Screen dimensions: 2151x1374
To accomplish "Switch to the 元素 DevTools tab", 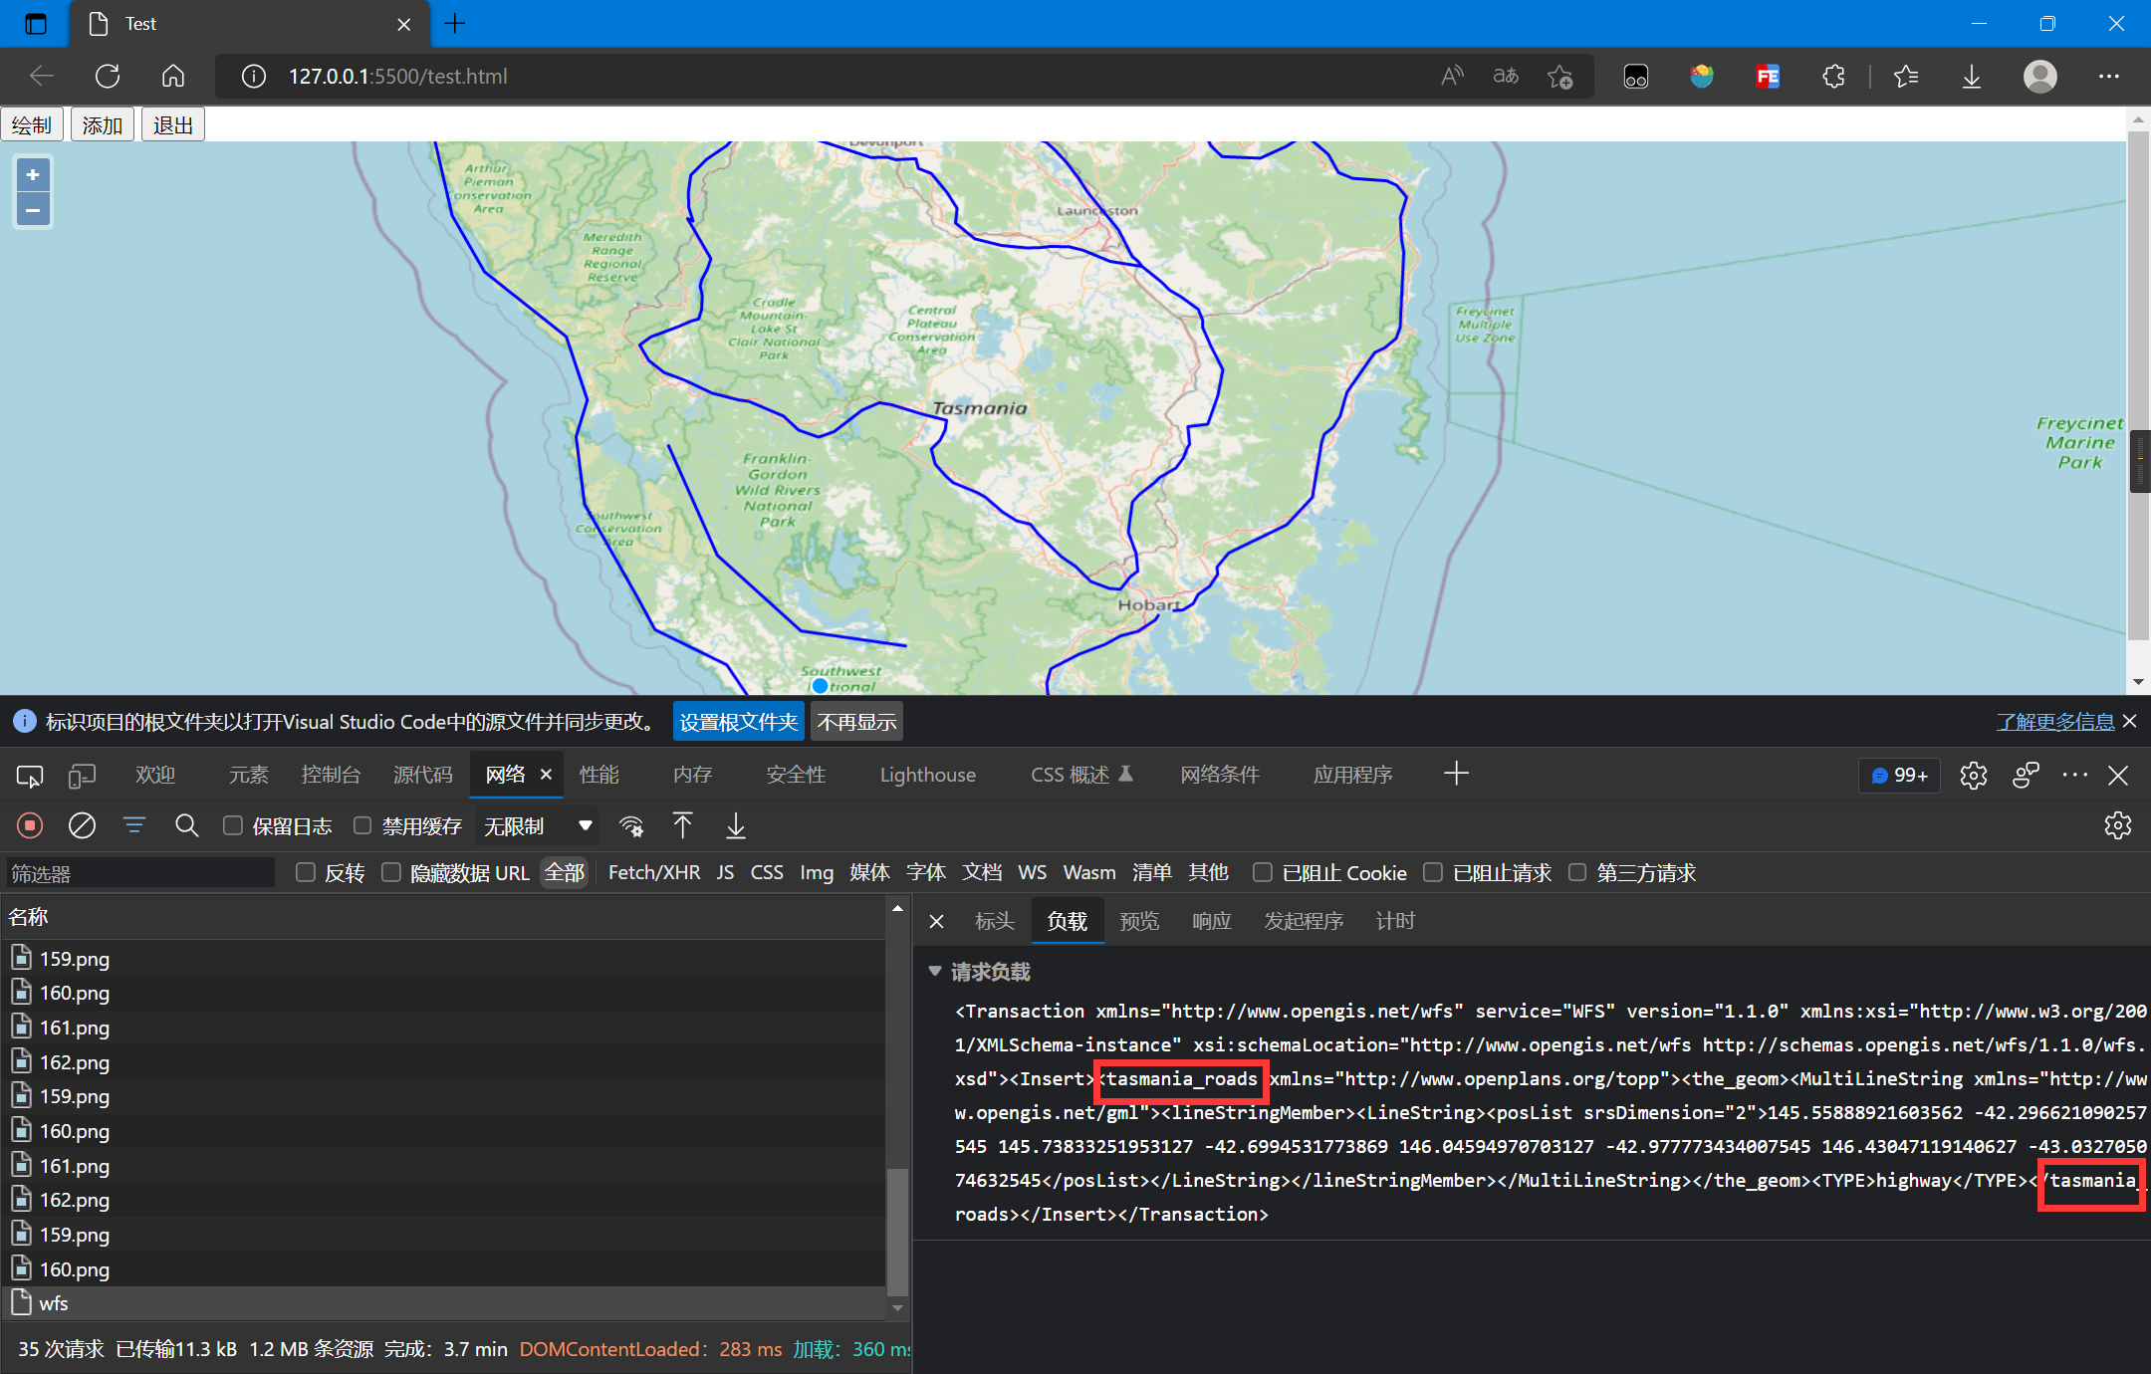I will 248,775.
